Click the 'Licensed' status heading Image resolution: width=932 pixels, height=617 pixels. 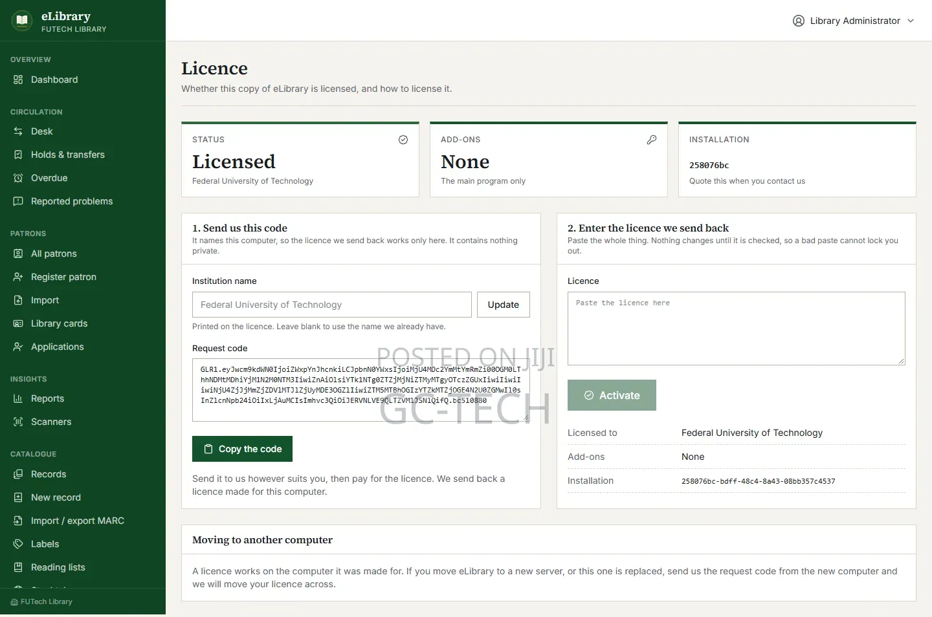point(234,162)
